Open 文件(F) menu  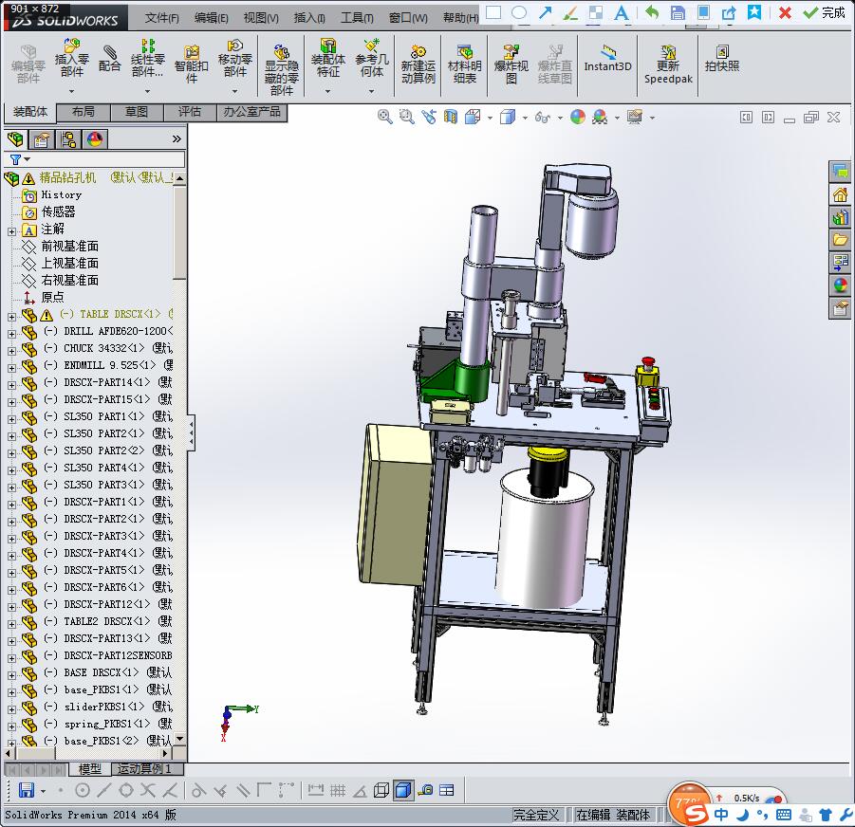click(x=162, y=18)
